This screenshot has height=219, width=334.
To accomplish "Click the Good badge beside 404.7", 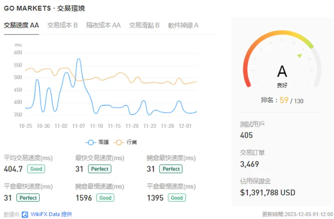I will click(36, 169).
